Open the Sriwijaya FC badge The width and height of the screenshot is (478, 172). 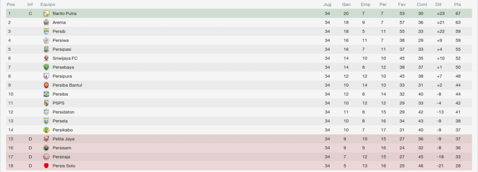[46, 58]
